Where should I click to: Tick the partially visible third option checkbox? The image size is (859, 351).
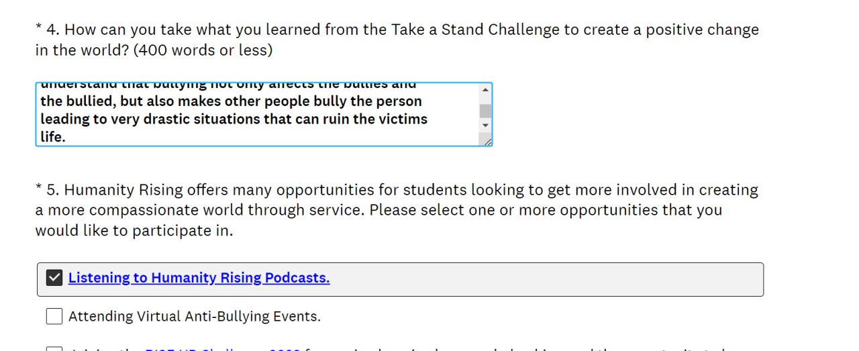point(54,349)
